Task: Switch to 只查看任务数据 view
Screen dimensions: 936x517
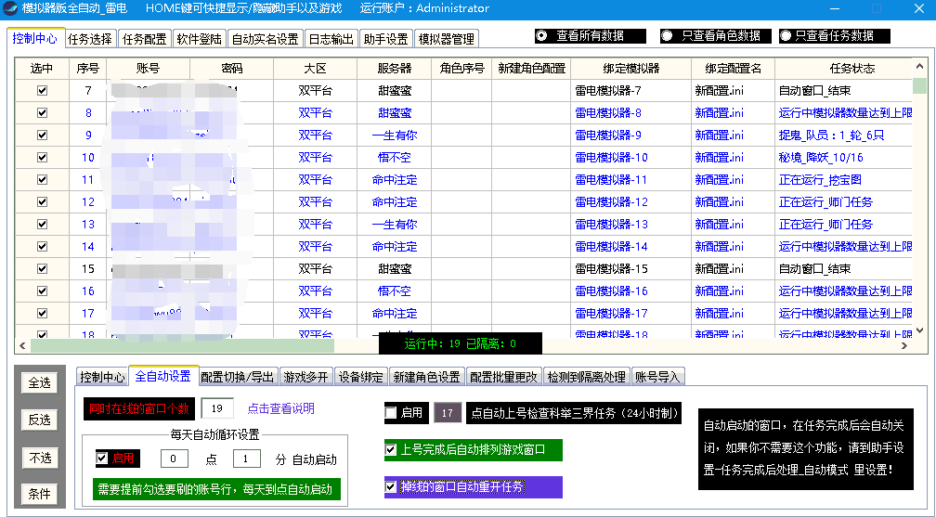Action: [x=786, y=36]
